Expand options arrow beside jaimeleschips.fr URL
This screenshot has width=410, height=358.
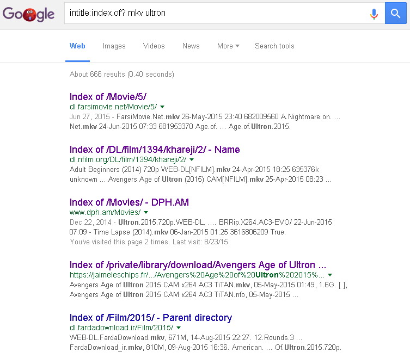pos(330,275)
